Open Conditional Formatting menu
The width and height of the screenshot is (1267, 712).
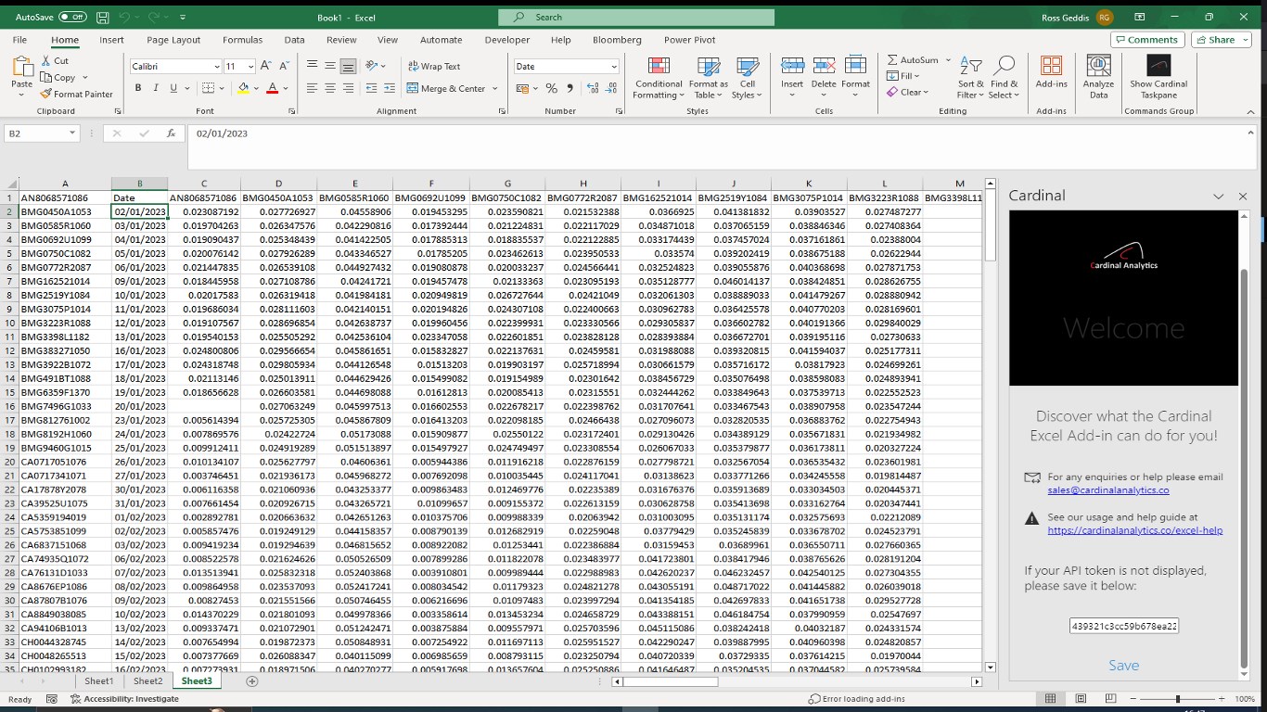coord(659,78)
